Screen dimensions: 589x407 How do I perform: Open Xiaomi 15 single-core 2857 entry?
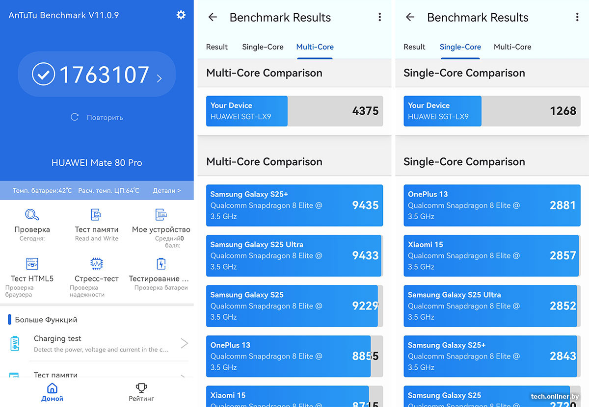coord(492,255)
